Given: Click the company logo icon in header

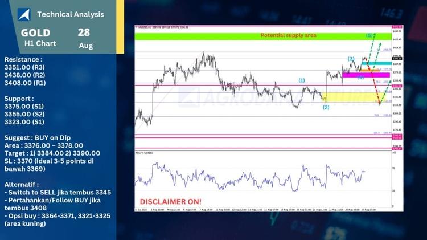Looking at the screenshot, I should (23, 14).
